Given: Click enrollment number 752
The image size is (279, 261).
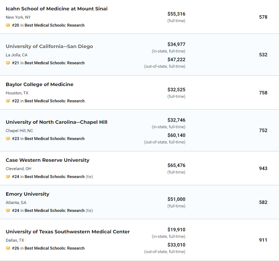Looking at the screenshot, I should click(x=263, y=130).
